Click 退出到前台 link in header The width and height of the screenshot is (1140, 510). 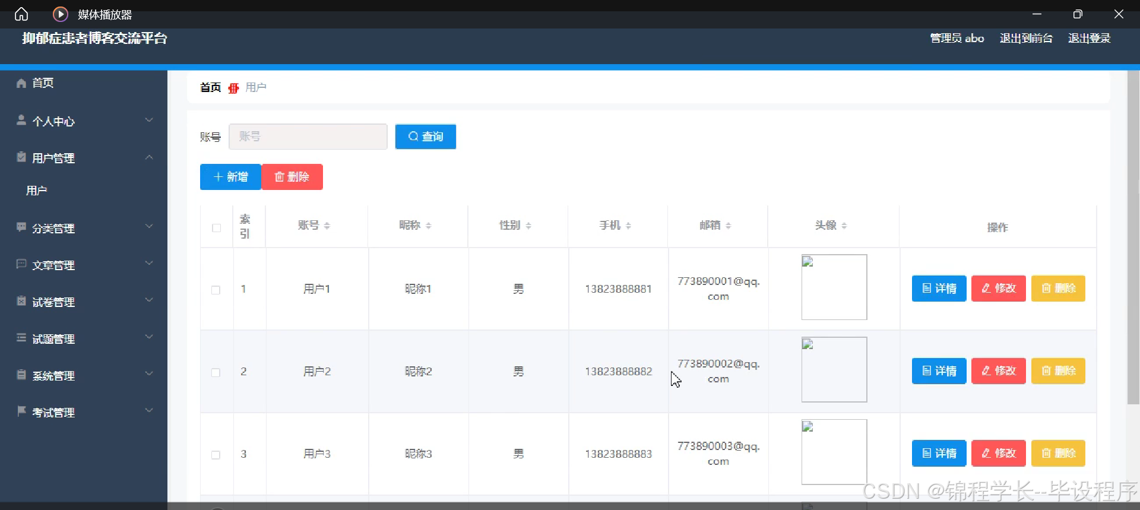coord(1026,39)
